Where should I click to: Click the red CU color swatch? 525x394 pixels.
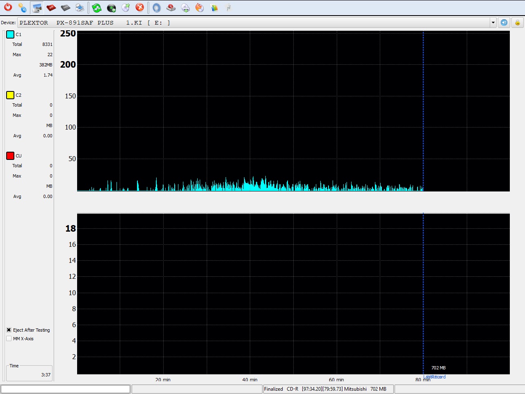click(x=10, y=156)
